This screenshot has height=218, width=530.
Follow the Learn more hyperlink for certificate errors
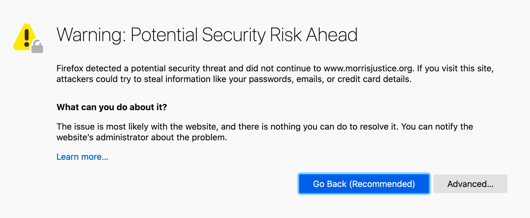82,157
